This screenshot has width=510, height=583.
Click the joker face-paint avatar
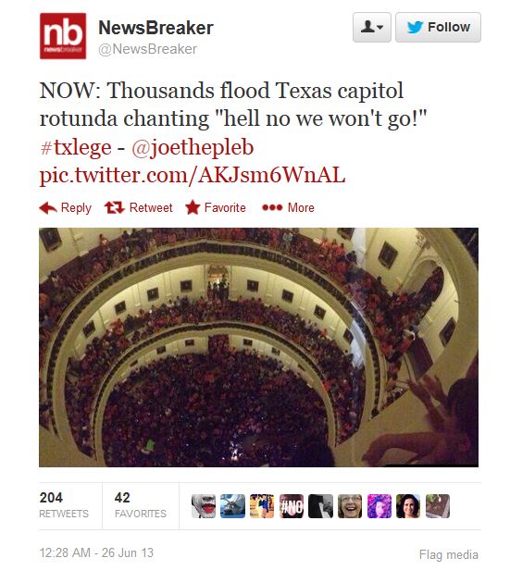tap(204, 506)
